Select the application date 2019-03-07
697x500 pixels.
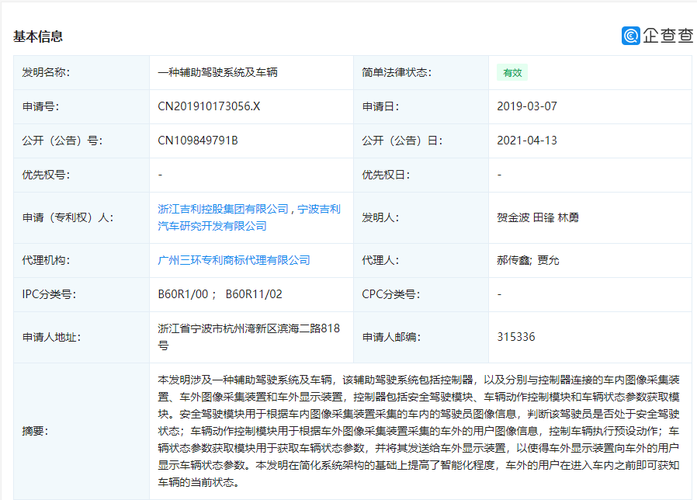[527, 106]
